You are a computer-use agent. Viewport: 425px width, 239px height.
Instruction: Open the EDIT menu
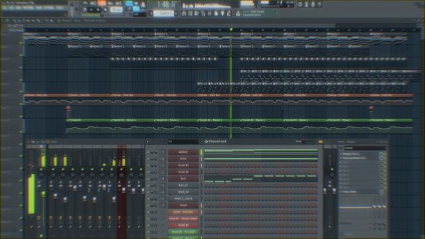(11, 8)
